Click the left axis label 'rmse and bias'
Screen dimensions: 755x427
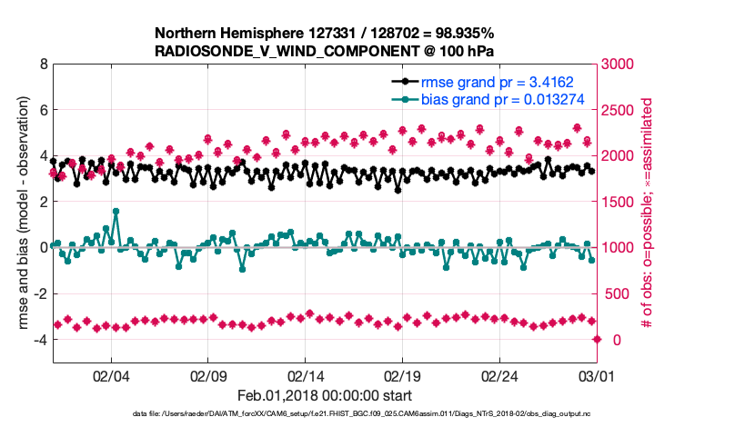click(20, 215)
